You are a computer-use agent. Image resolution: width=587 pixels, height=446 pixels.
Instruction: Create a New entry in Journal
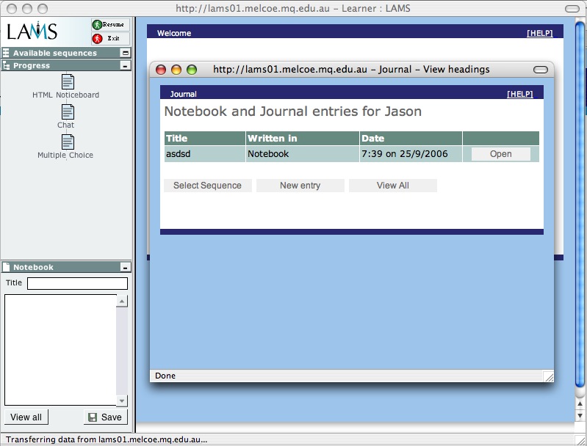[300, 186]
